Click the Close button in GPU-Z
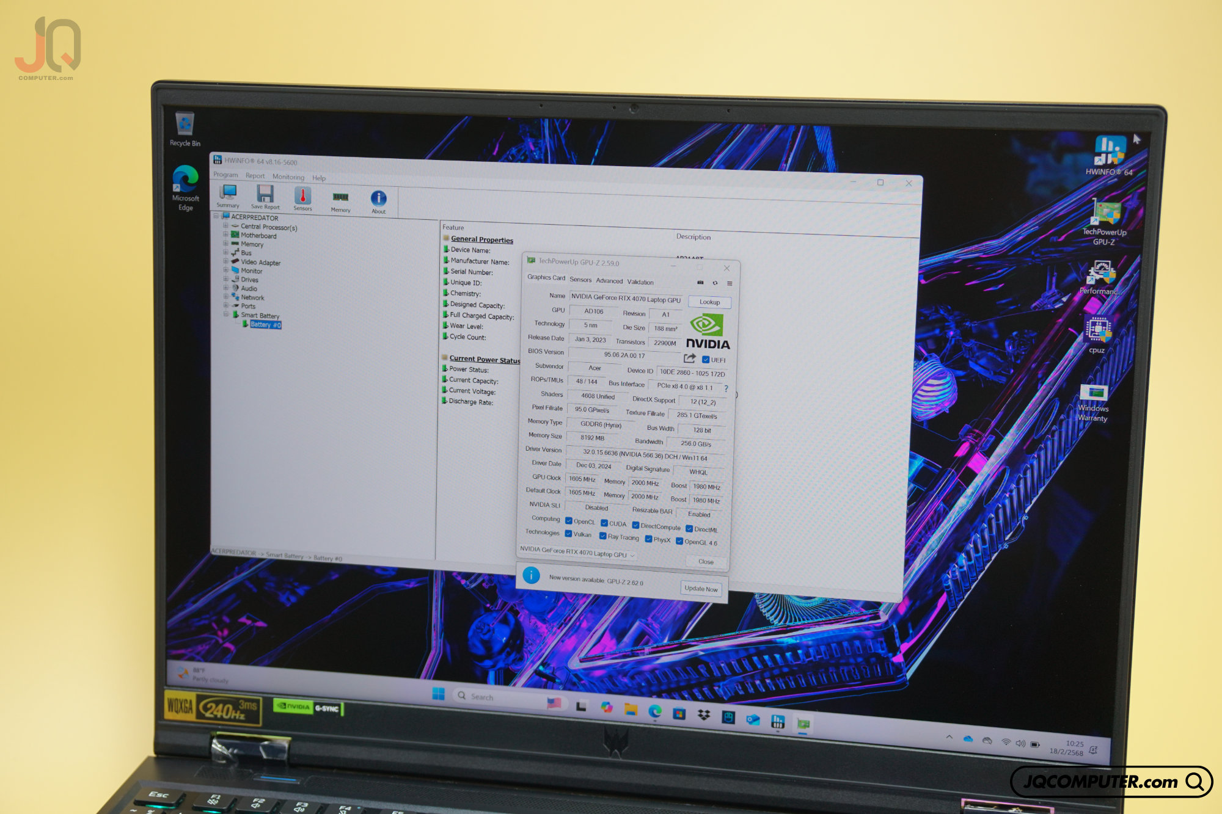The width and height of the screenshot is (1222, 814). (706, 562)
